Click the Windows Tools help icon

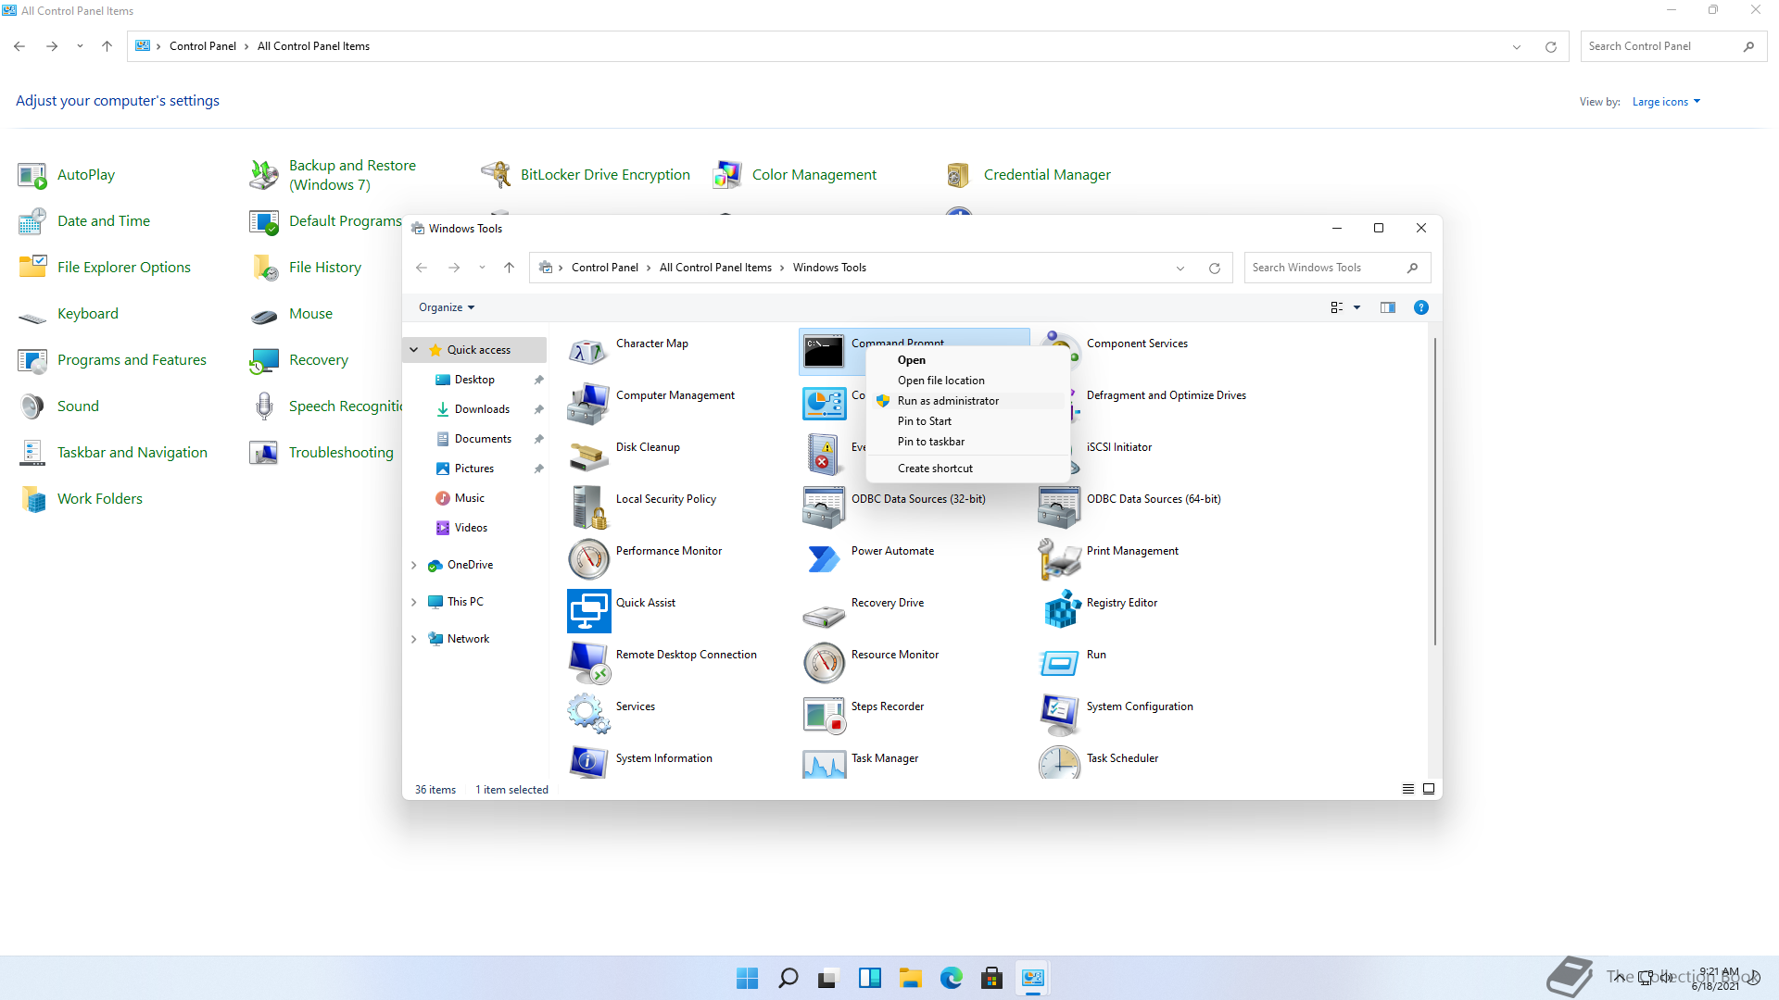[1420, 307]
